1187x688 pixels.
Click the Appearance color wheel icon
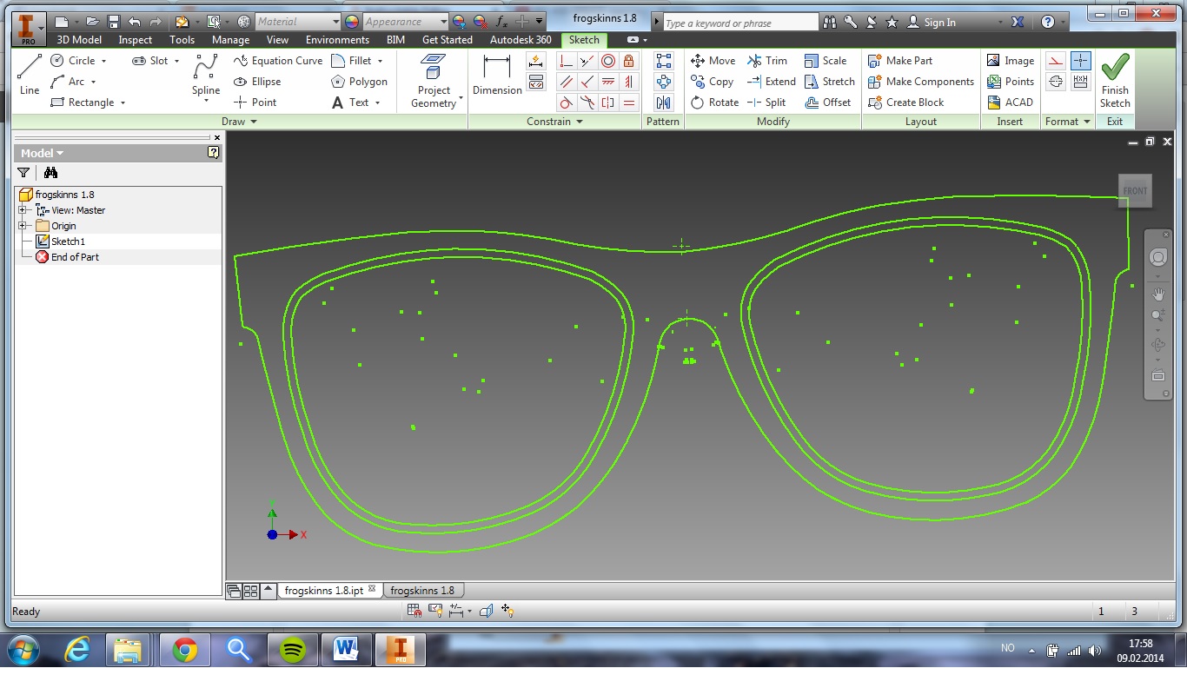352,22
